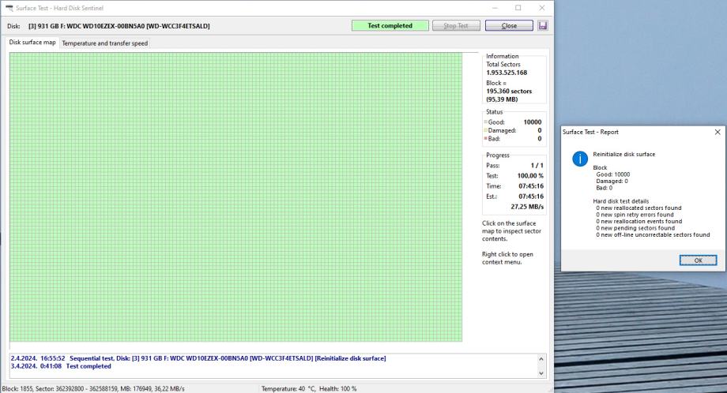
Task: Click the Pass value 1 / 1
Action: click(537, 165)
